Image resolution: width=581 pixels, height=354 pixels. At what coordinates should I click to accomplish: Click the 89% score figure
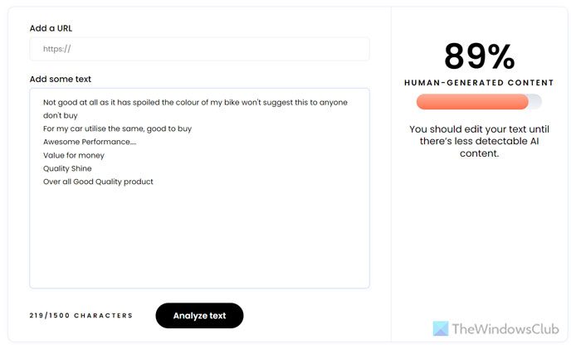pyautogui.click(x=479, y=56)
